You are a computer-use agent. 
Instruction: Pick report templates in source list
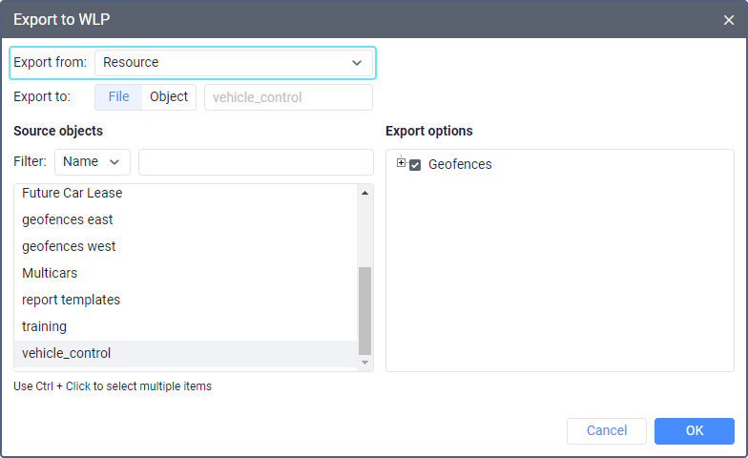pyautogui.click(x=72, y=300)
